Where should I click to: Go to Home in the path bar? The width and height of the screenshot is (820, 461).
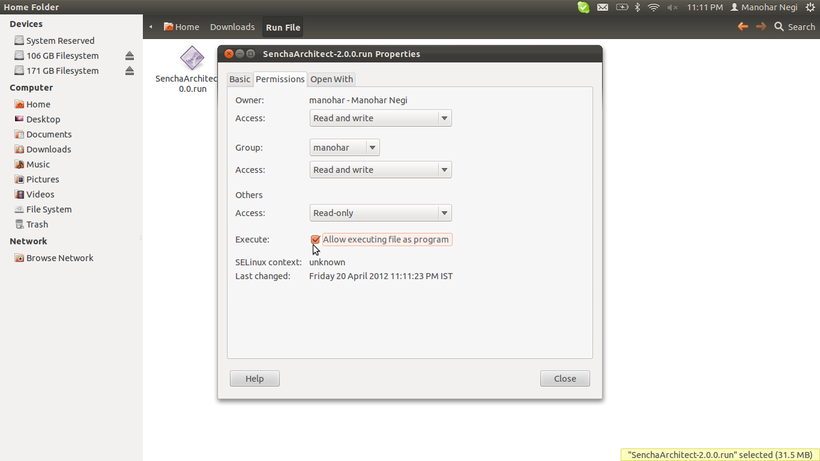pyautogui.click(x=181, y=27)
